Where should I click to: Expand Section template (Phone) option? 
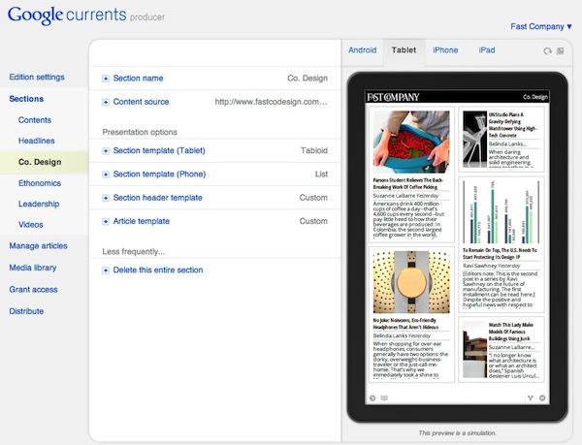click(x=106, y=174)
